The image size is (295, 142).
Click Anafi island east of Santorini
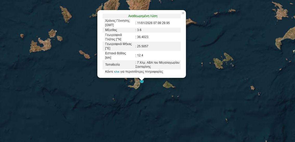pyautogui.click(x=169, y=84)
